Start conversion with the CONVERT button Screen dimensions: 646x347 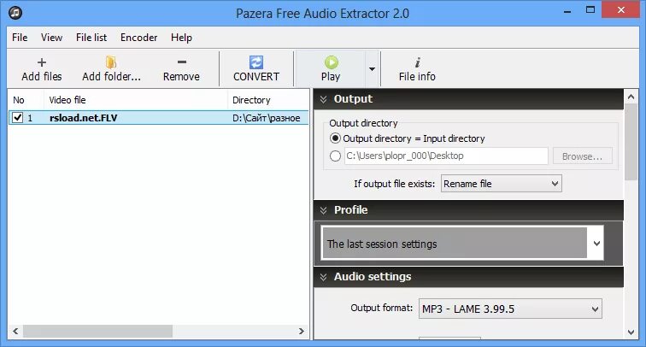tap(256, 69)
